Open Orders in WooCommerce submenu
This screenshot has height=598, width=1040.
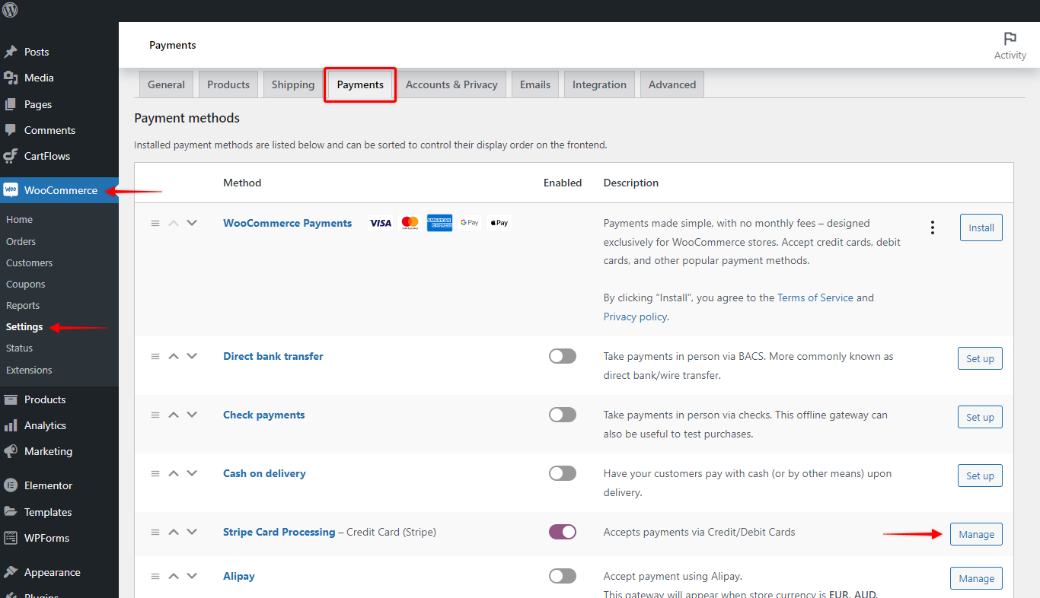pos(21,241)
